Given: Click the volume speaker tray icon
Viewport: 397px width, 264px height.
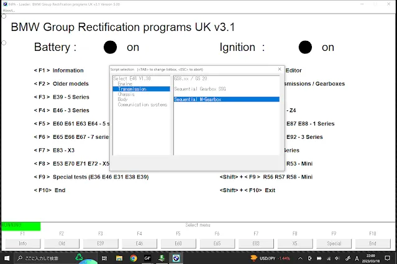Looking at the screenshot, I should coord(337,258).
